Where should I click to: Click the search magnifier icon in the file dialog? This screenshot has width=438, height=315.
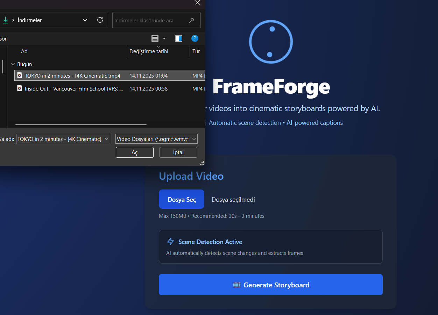click(191, 20)
